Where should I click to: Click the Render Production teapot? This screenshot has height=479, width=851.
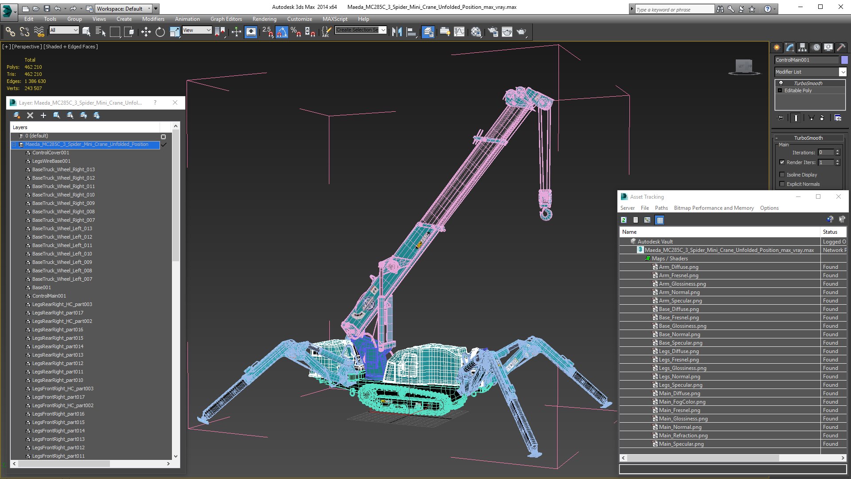522,31
